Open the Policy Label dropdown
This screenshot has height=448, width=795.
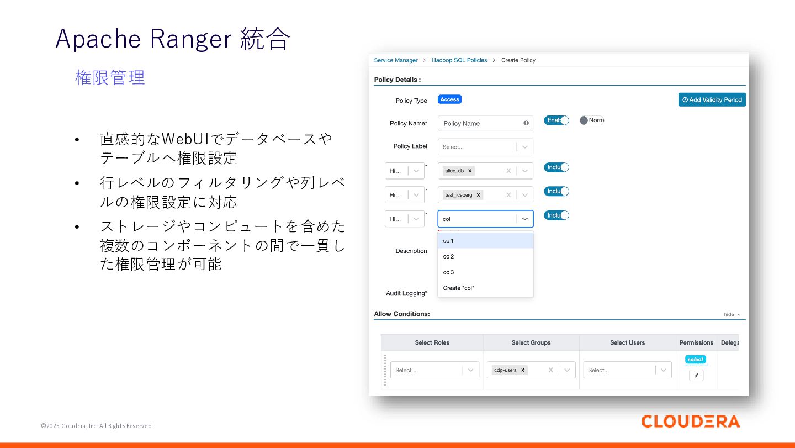(485, 146)
